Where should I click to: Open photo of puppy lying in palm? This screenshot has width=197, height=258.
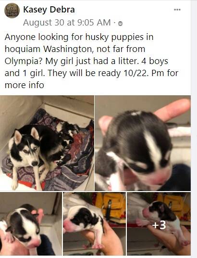[95, 224]
